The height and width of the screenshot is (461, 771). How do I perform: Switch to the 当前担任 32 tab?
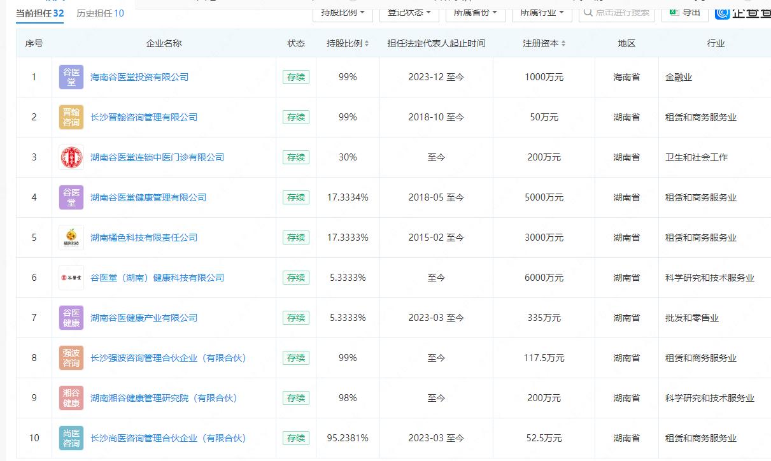point(39,13)
